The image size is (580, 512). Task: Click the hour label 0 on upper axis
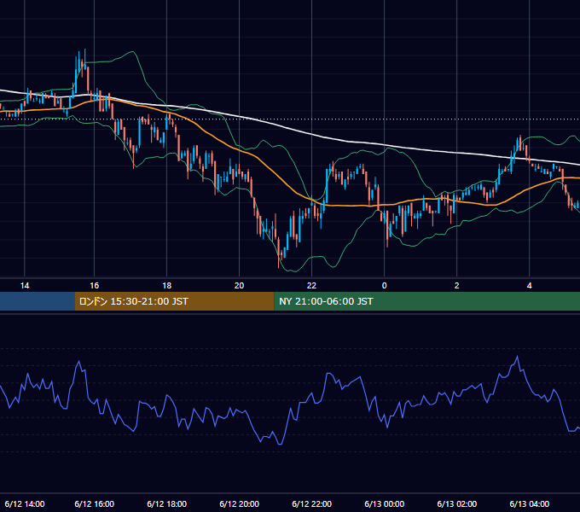click(385, 286)
